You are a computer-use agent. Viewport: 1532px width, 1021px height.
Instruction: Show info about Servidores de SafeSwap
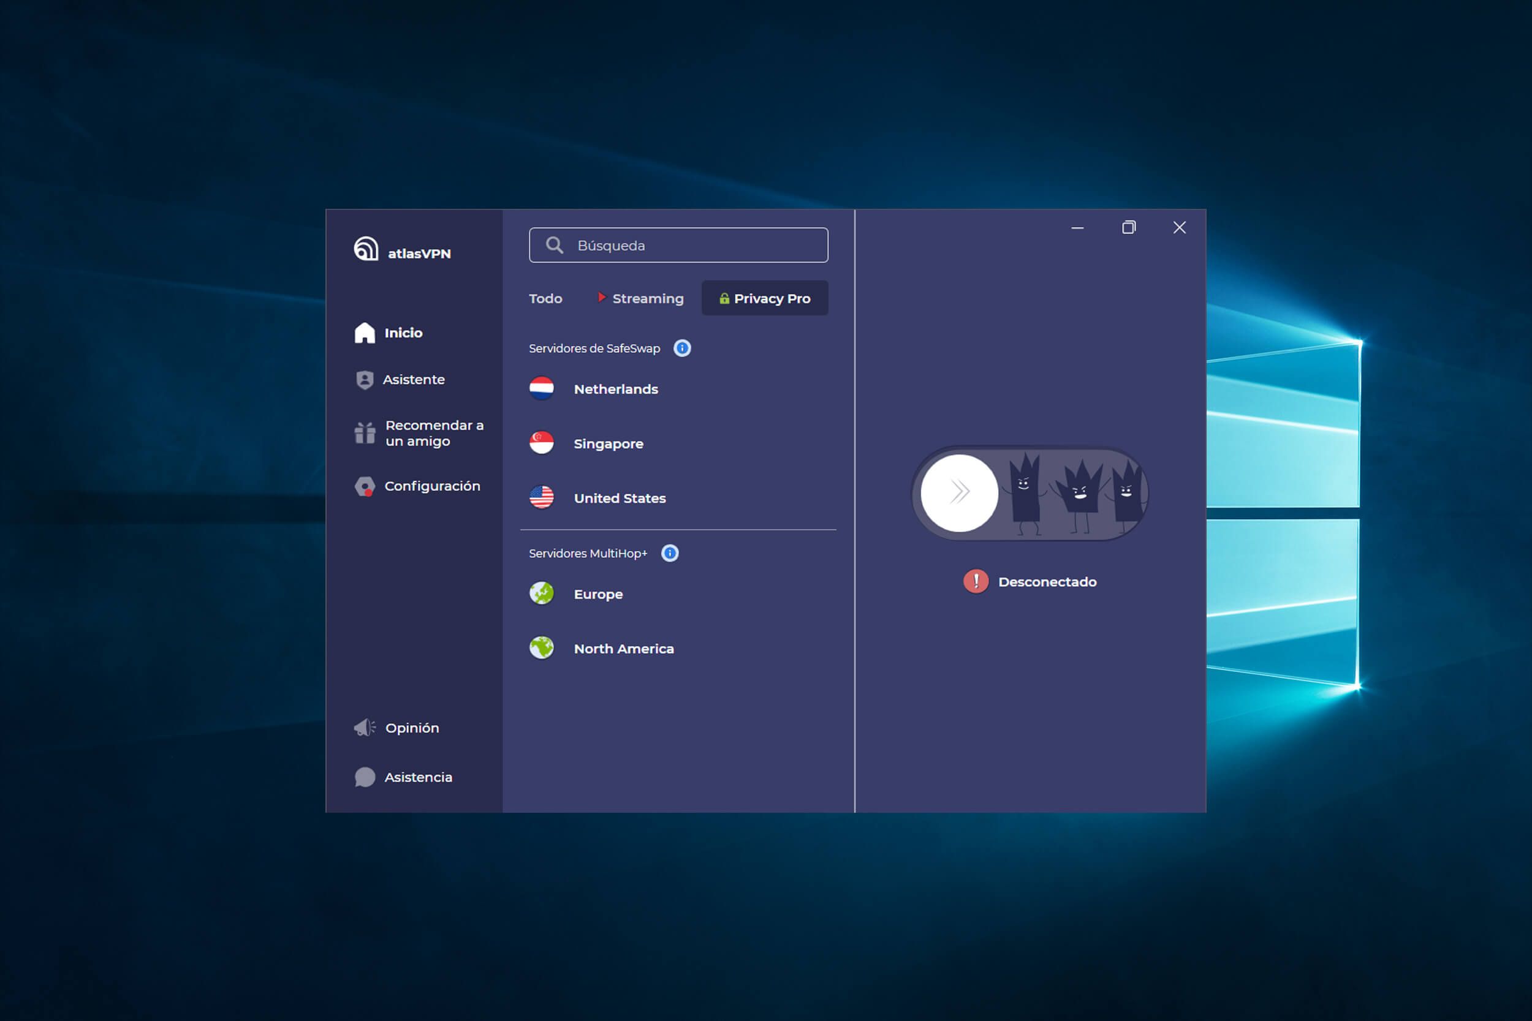pyautogui.click(x=682, y=348)
